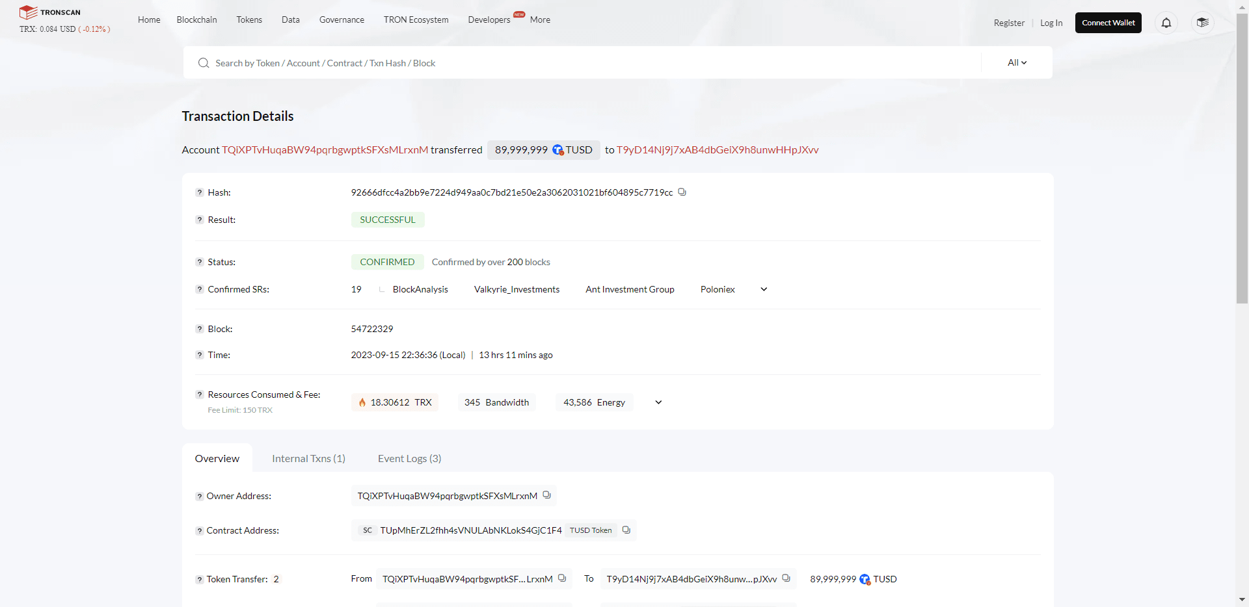Click the Confirmed SRs help icon
The width and height of the screenshot is (1249, 607).
(x=200, y=289)
